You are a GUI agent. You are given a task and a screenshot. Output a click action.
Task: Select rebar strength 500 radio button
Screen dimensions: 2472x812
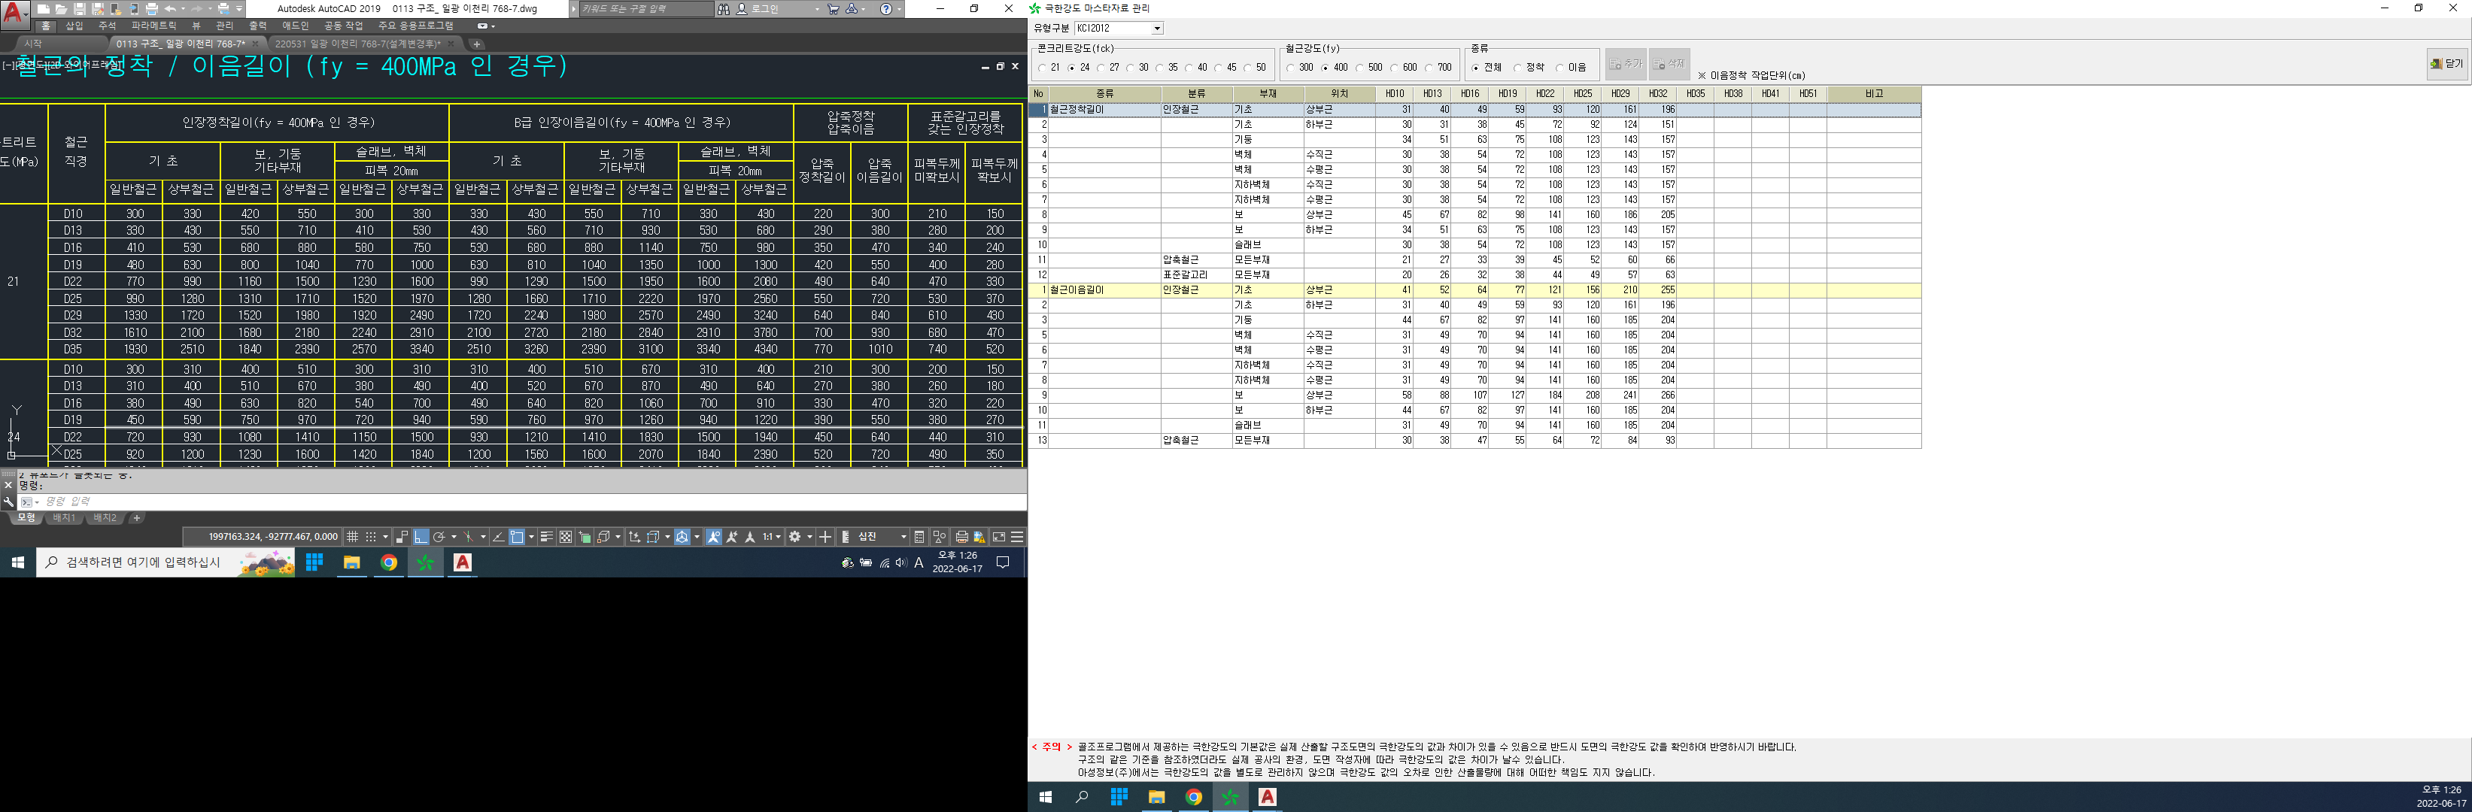[x=1360, y=68]
